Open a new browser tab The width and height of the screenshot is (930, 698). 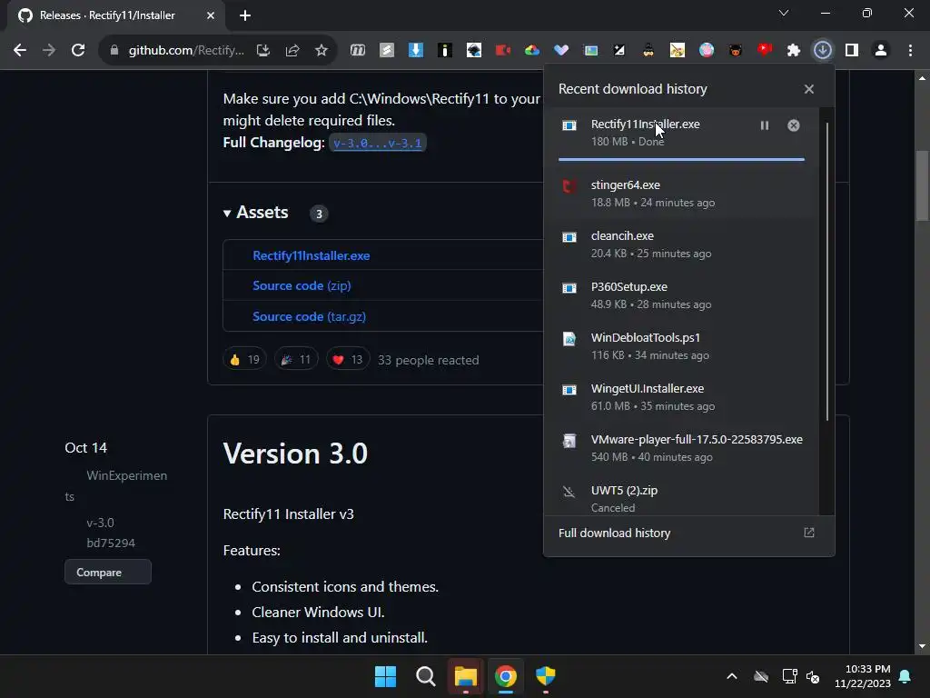tap(245, 15)
